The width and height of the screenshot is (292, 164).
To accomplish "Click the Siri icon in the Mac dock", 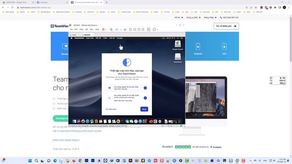I will (79, 122).
